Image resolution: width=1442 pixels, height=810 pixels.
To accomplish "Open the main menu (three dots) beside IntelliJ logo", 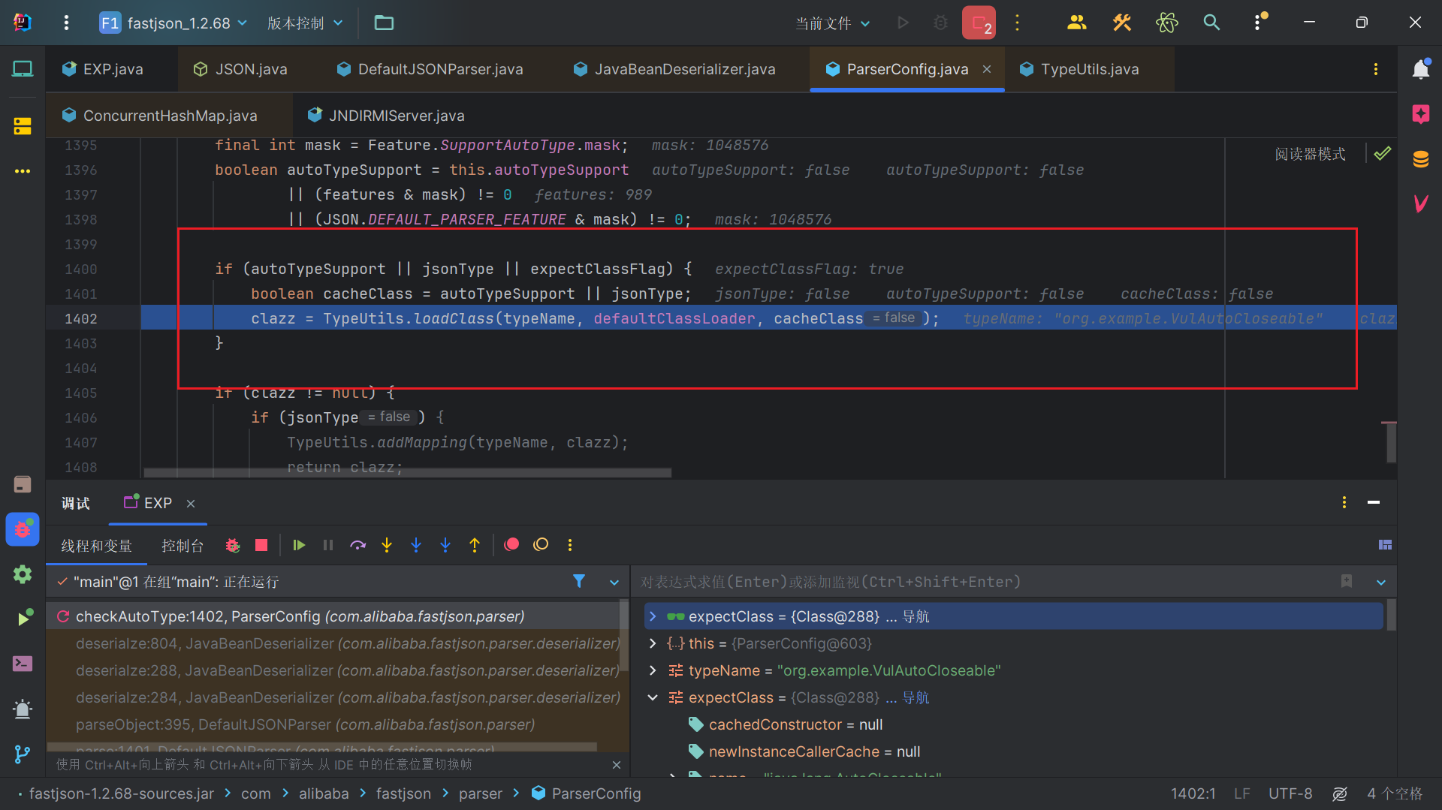I will (66, 23).
